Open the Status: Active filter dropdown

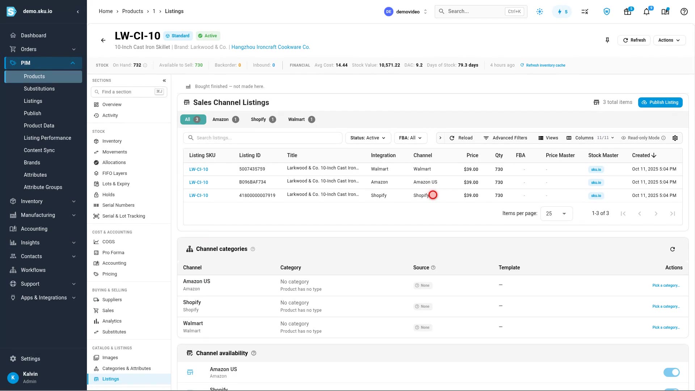pos(368,138)
